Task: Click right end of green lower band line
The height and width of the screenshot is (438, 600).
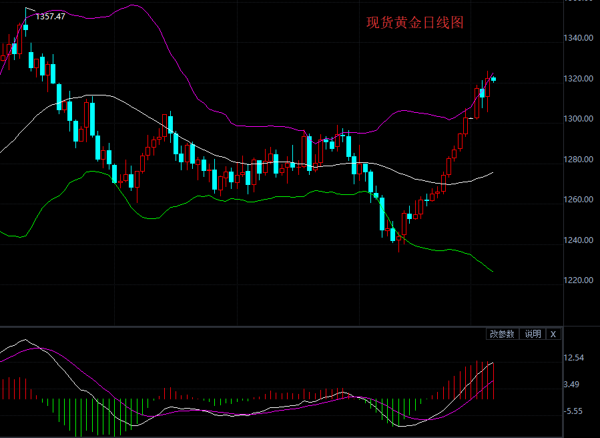Action: click(492, 270)
